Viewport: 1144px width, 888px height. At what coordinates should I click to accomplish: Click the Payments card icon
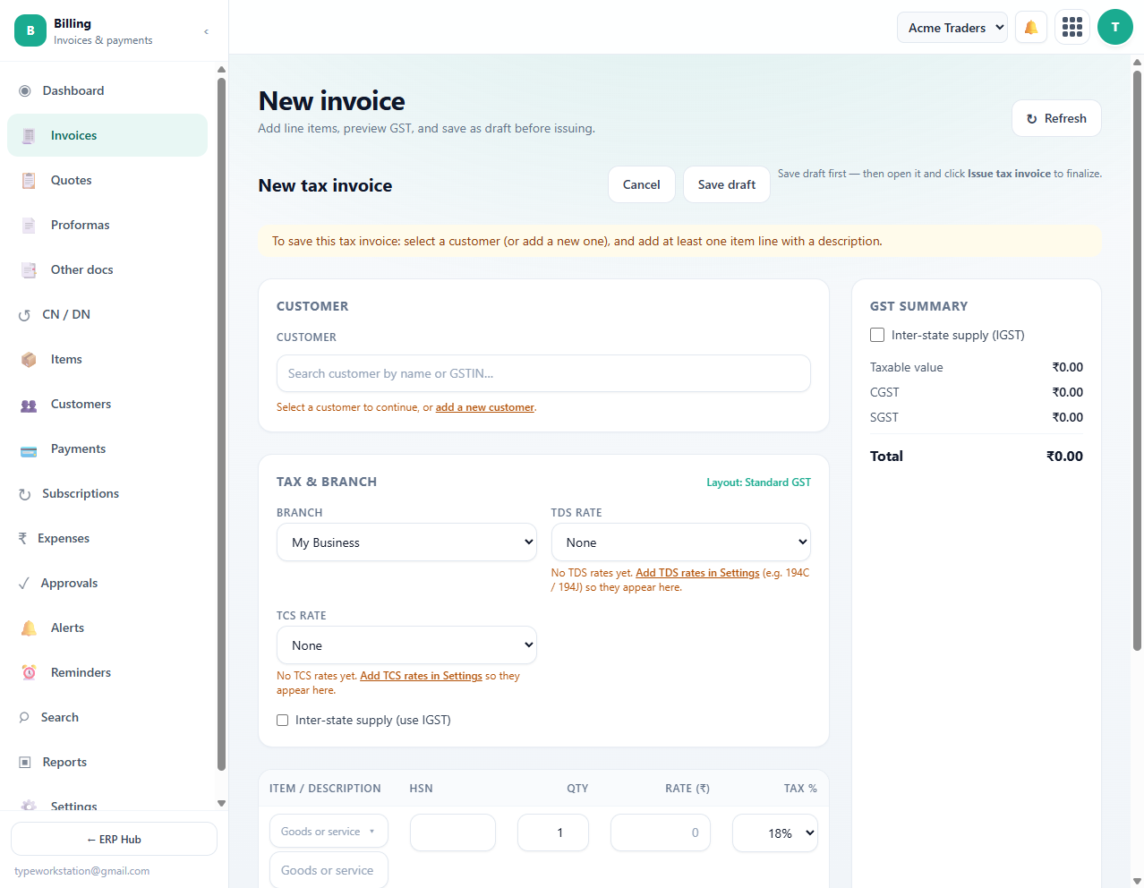click(x=29, y=449)
